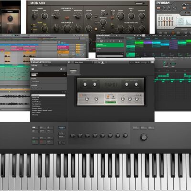Click the small display on the keyboard panel
Screen dimensions: 191x191
[62, 127]
